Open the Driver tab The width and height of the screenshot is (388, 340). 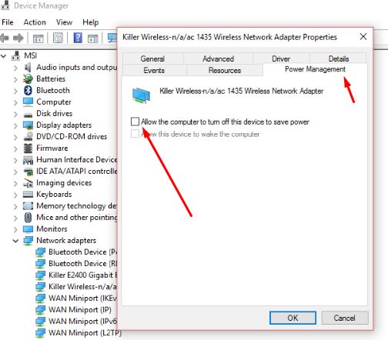(x=281, y=58)
